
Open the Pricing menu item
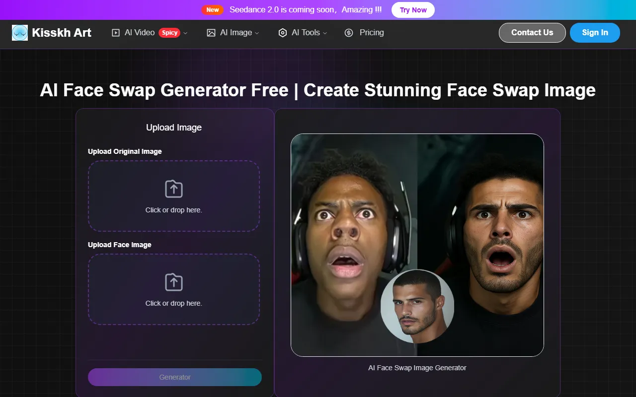371,33
